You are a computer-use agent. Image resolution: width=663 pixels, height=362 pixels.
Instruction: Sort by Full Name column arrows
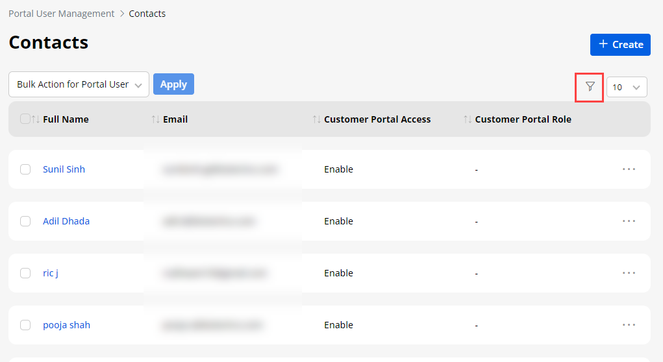[x=36, y=119]
